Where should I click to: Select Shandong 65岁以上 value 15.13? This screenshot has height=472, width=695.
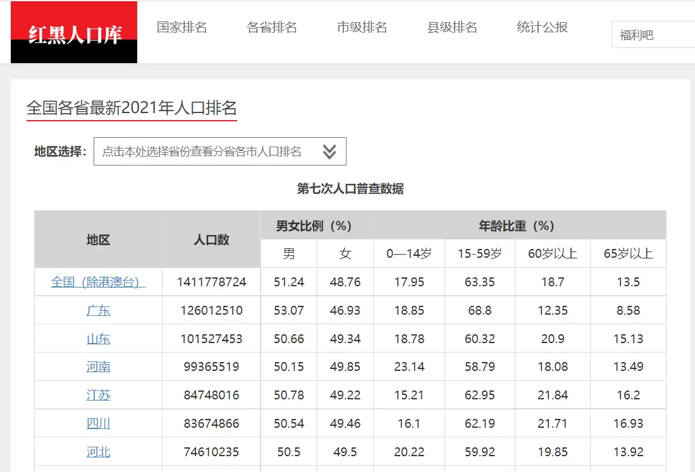tap(628, 339)
